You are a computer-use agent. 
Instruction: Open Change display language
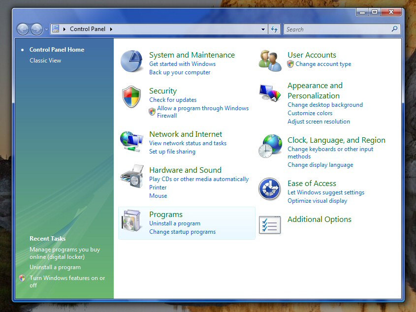coord(320,165)
